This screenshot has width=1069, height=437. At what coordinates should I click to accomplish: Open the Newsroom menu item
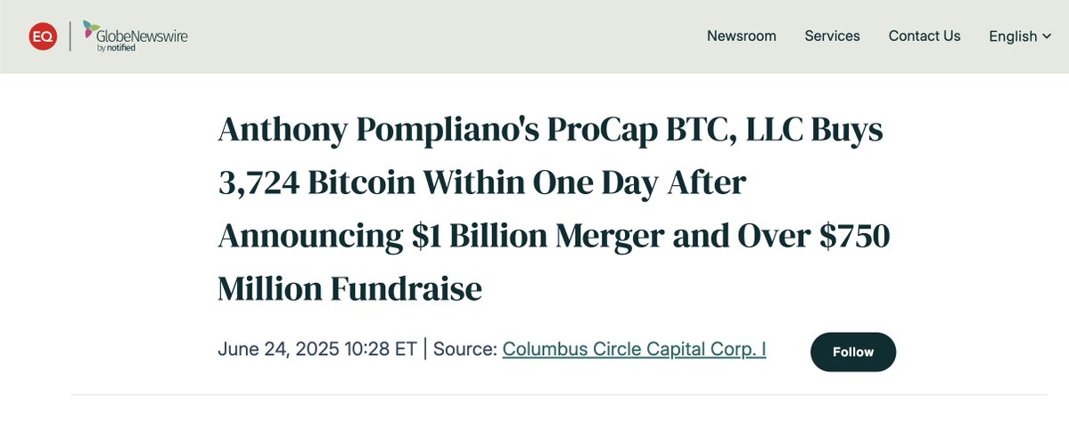click(x=741, y=36)
